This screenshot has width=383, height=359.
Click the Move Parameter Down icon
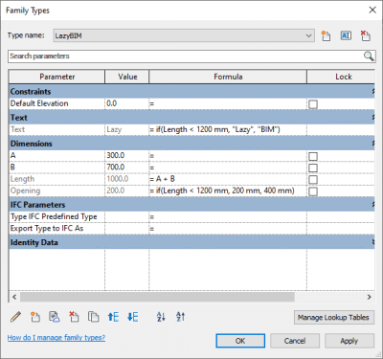(x=133, y=317)
